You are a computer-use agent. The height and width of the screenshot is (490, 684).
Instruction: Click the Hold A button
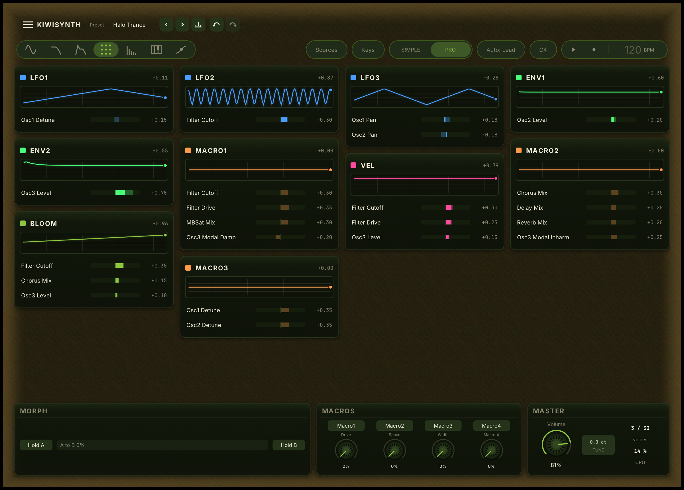pyautogui.click(x=36, y=445)
